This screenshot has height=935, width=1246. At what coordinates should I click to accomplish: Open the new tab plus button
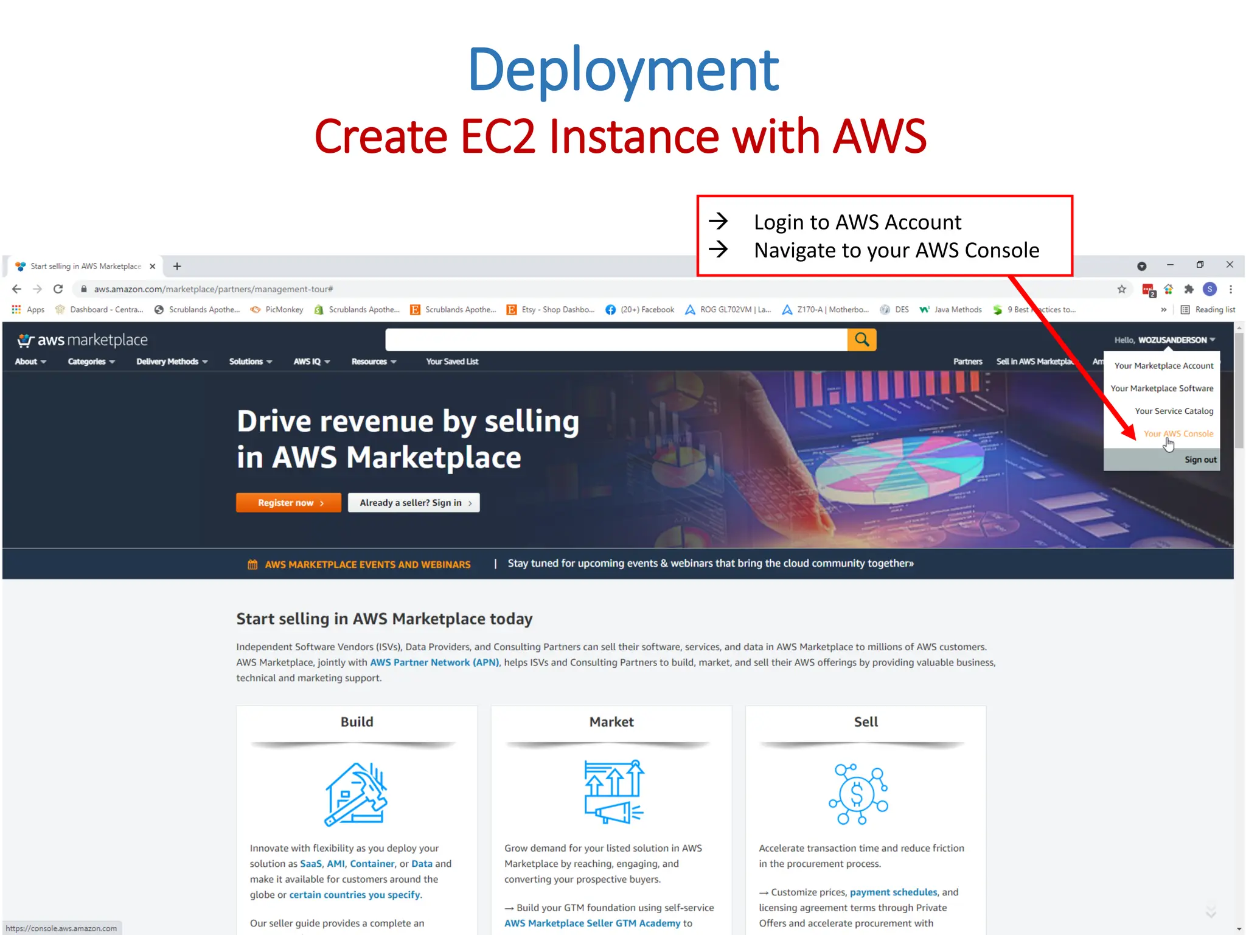point(177,266)
